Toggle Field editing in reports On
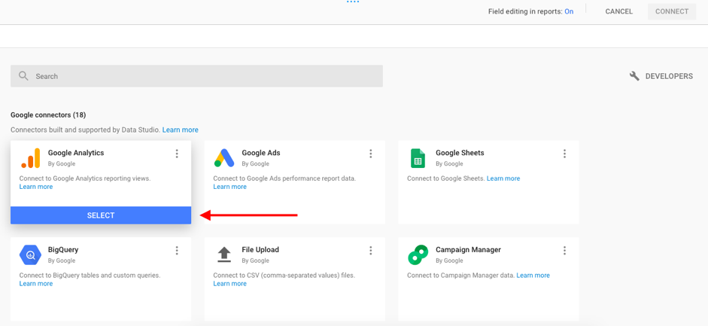This screenshot has height=326, width=708. [x=569, y=12]
